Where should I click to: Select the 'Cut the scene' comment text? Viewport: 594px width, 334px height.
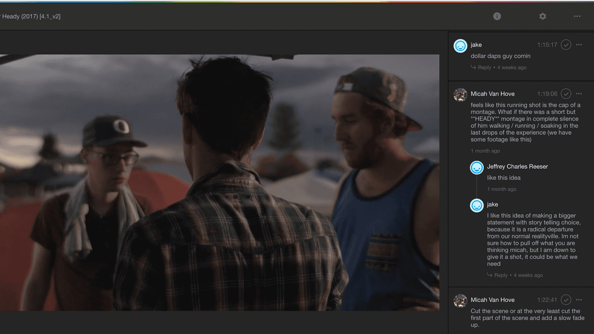[x=527, y=318]
